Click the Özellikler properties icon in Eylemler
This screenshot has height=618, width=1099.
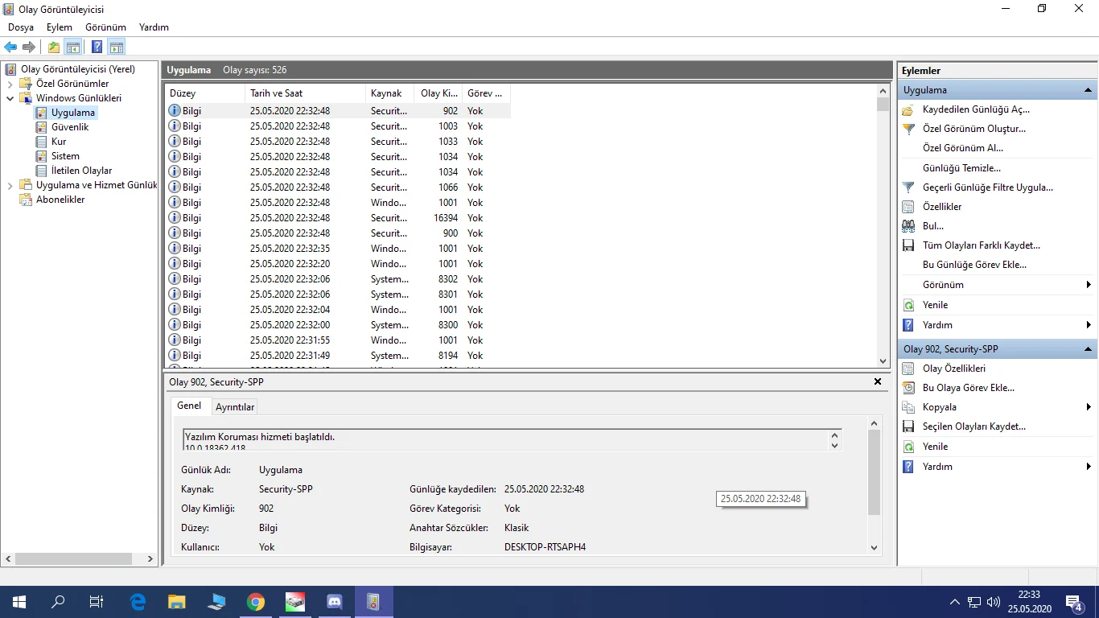pyautogui.click(x=908, y=207)
